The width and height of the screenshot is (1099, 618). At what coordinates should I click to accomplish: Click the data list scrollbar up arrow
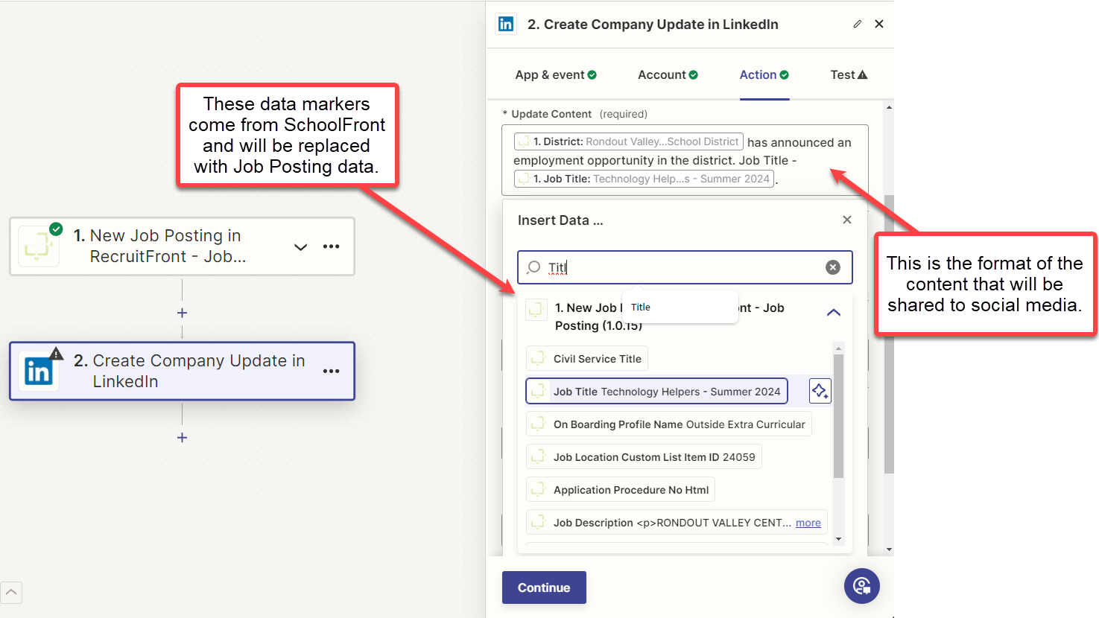838,348
